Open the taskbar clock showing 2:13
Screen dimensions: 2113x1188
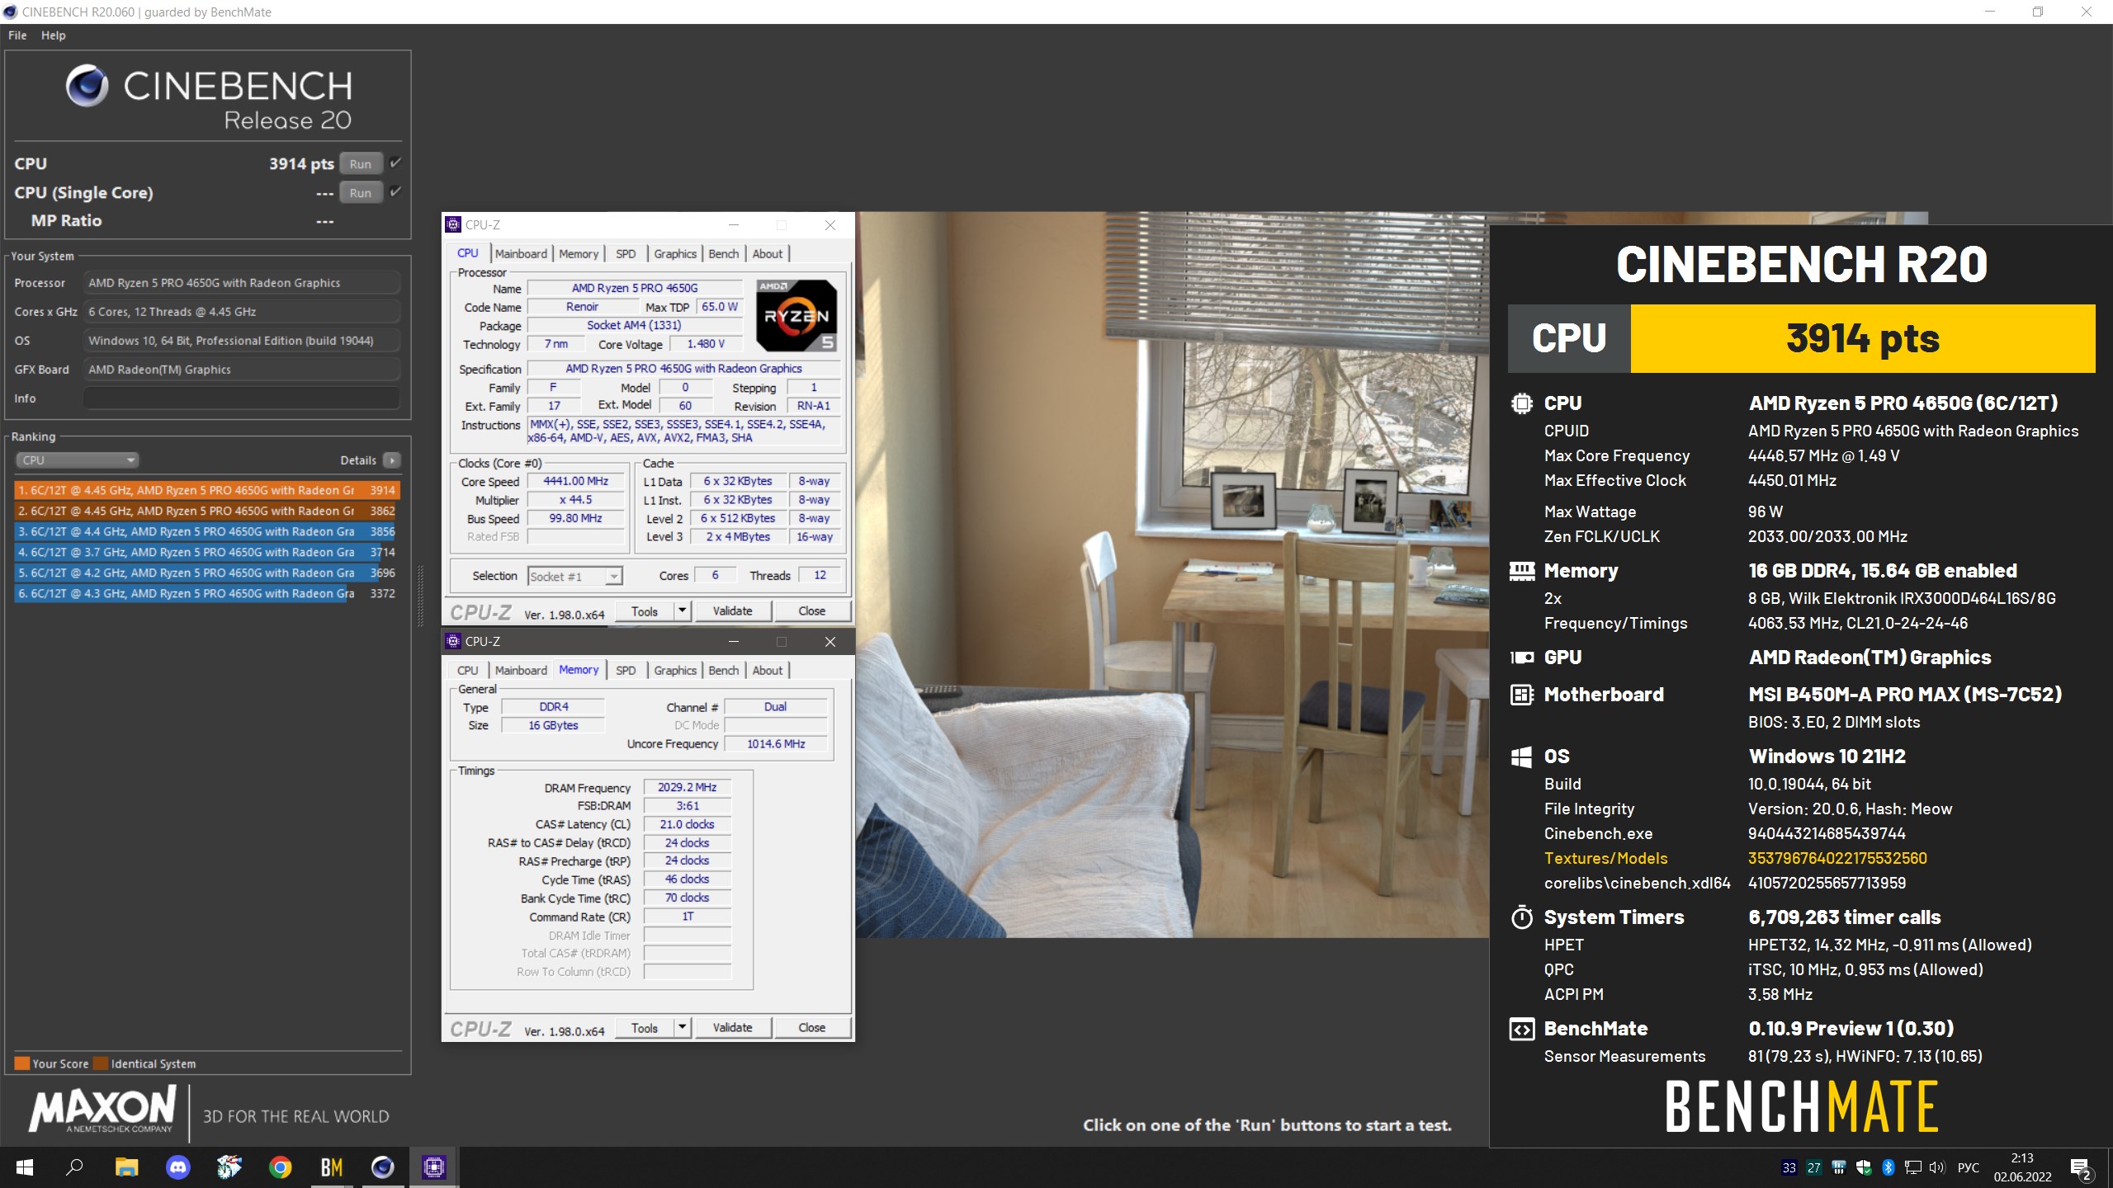[x=2022, y=1167]
